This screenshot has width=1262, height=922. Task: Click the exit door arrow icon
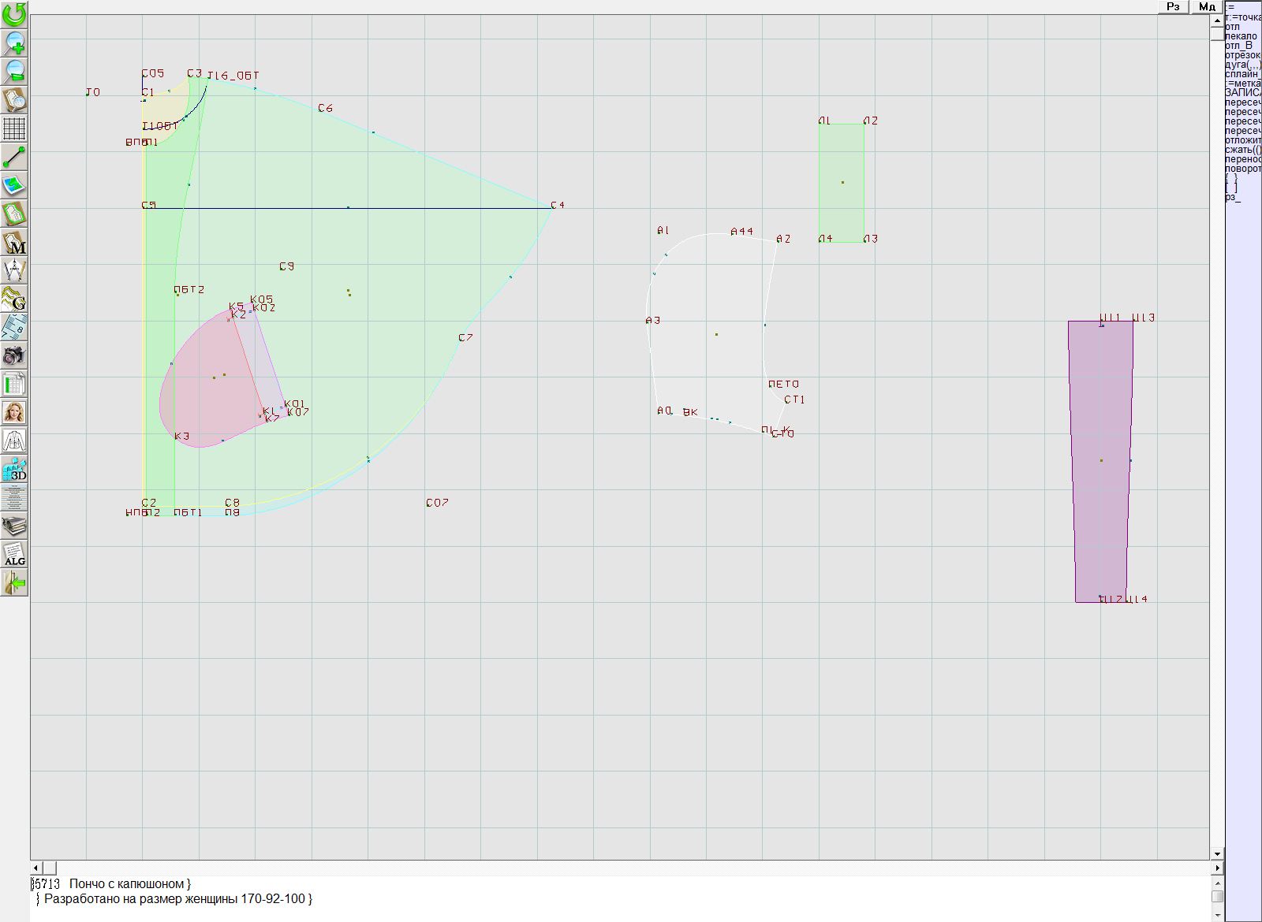[x=14, y=583]
